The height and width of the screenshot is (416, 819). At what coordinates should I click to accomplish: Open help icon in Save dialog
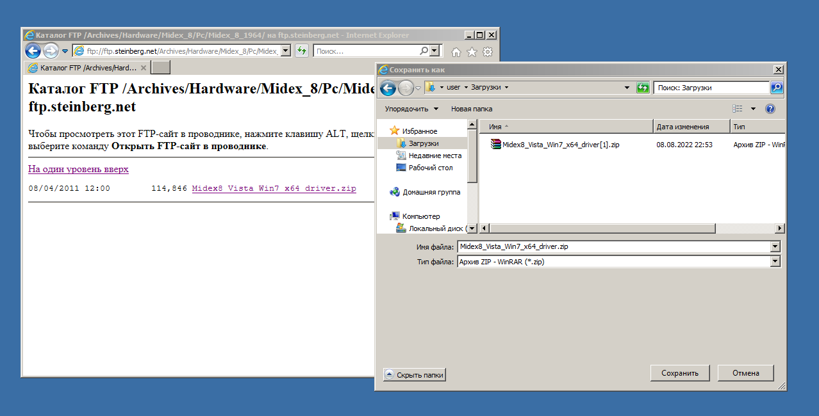[770, 109]
